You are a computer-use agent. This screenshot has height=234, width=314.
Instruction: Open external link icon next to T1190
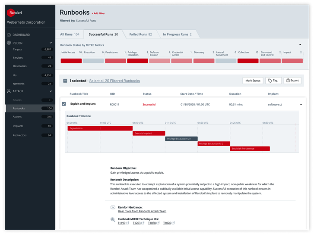(127, 223)
